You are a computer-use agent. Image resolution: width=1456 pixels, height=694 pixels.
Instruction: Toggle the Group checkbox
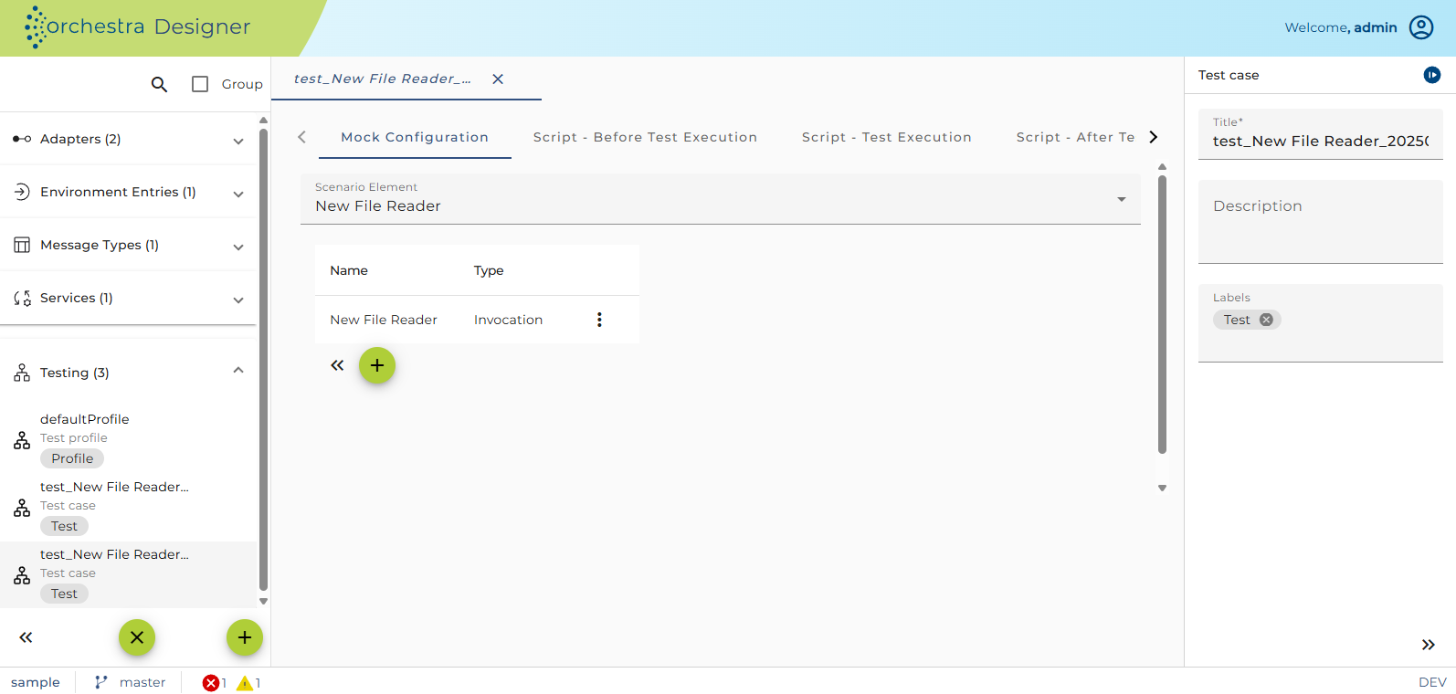tap(200, 84)
